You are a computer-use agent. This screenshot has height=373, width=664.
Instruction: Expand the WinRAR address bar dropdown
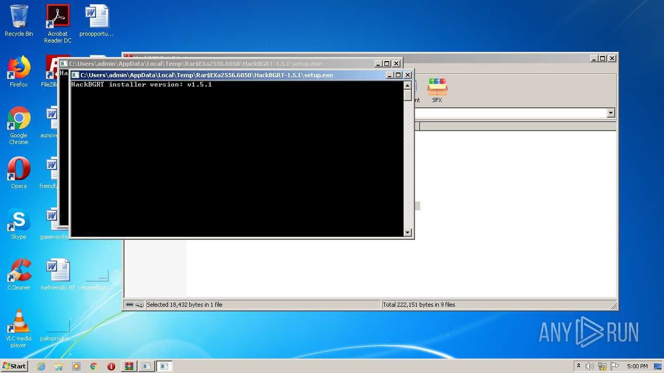click(611, 113)
